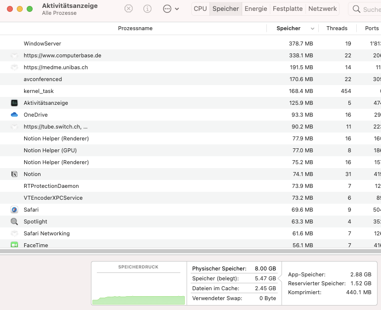Viewport: 381px width, 310px height.
Task: Select the https://medme.unibas.ch row
Action: coord(191,67)
